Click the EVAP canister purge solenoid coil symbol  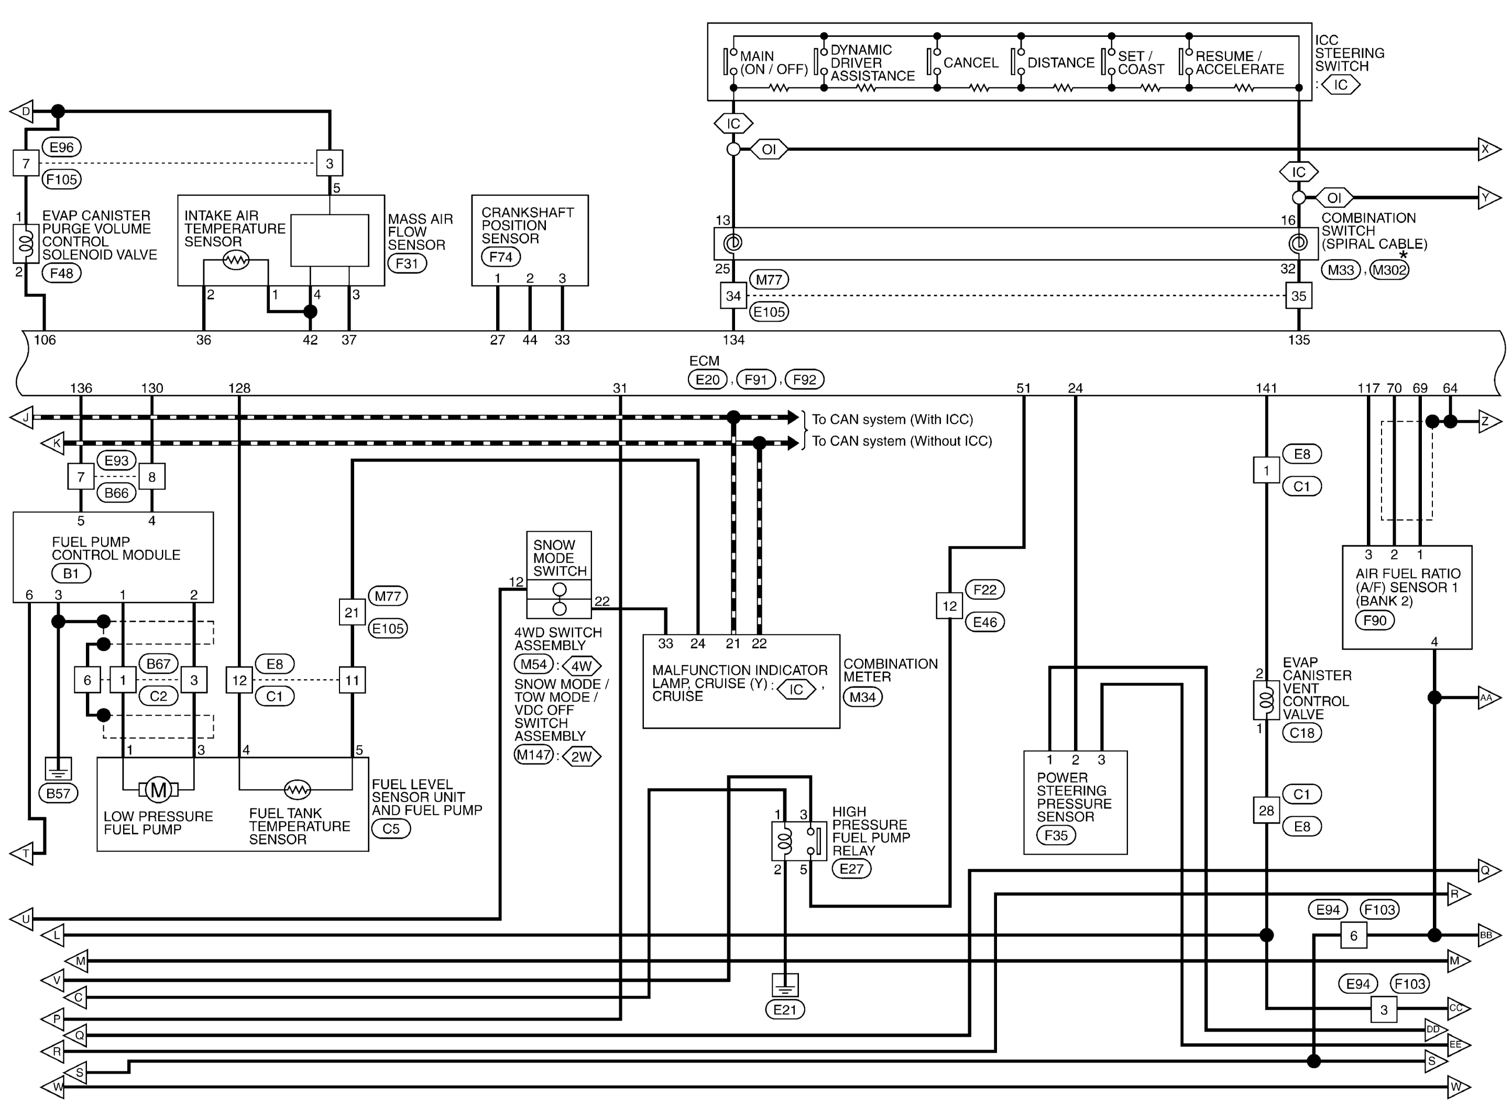[x=26, y=243]
